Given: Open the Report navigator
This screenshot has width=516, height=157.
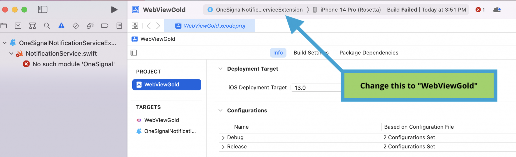Looking at the screenshot, I should coord(119,26).
